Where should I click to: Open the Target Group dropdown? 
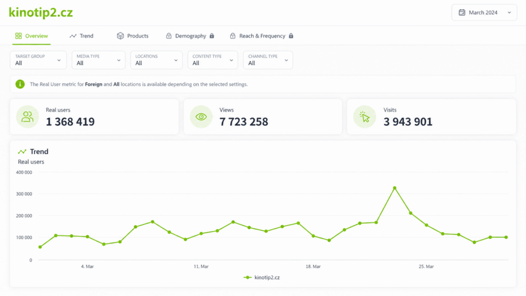pos(38,60)
